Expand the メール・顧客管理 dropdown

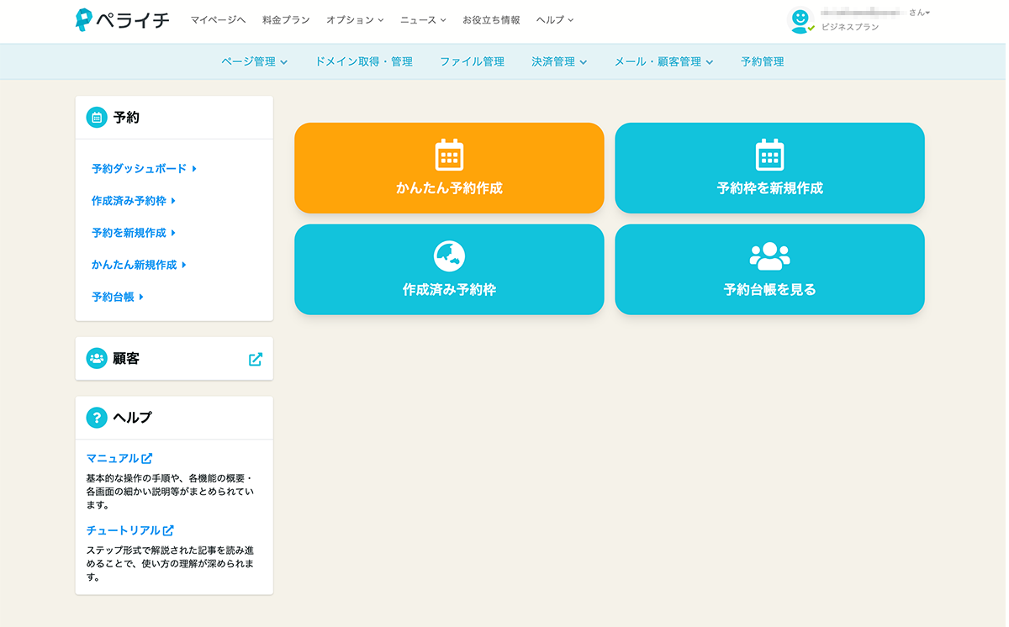(x=663, y=62)
